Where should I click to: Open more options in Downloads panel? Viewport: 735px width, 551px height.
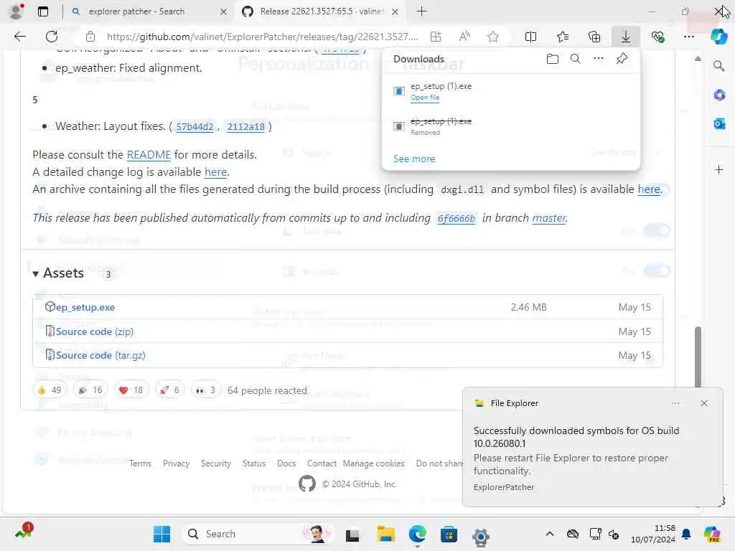tap(598, 59)
